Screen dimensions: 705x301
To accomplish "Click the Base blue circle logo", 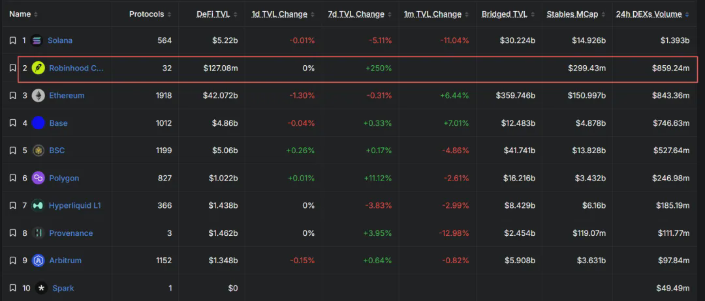I will 39,123.
